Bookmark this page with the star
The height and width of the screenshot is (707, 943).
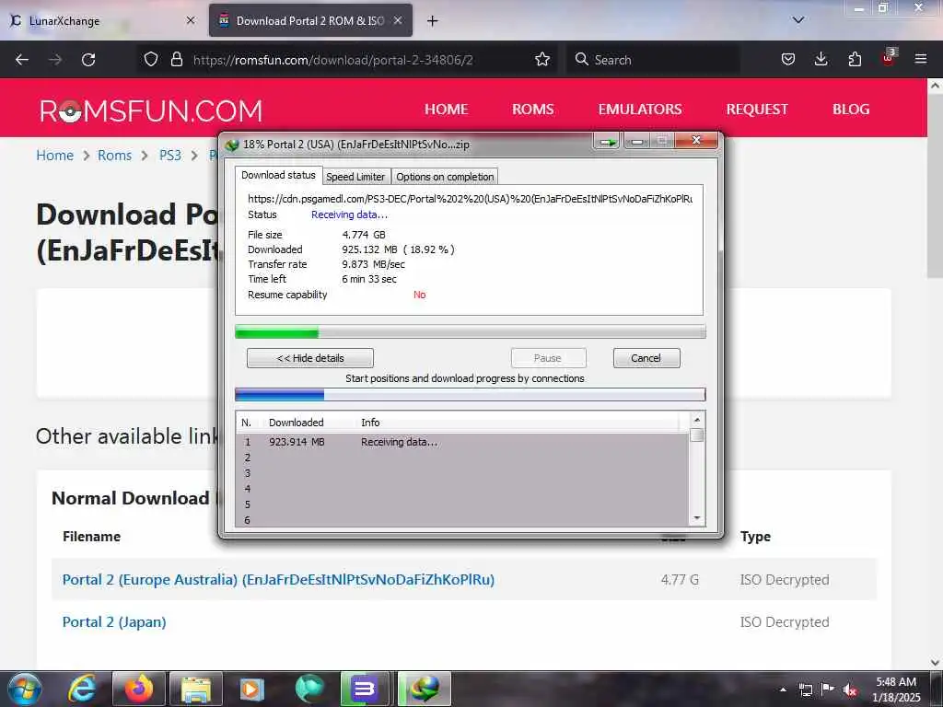(x=542, y=59)
